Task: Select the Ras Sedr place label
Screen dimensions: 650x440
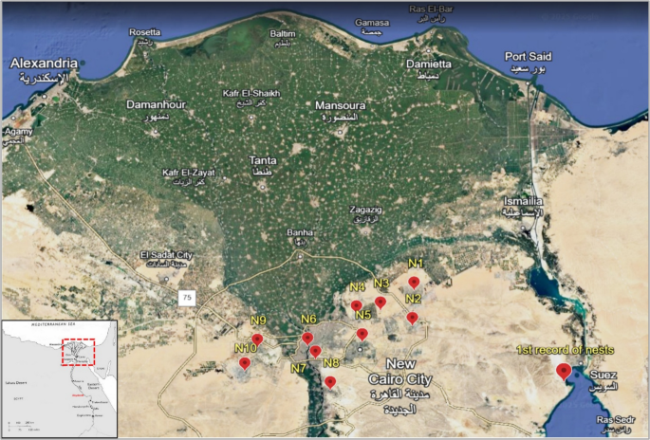Action: [x=615, y=424]
